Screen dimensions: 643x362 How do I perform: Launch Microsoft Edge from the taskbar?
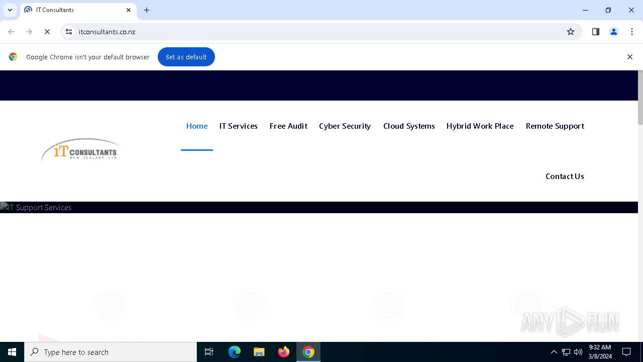pos(235,352)
